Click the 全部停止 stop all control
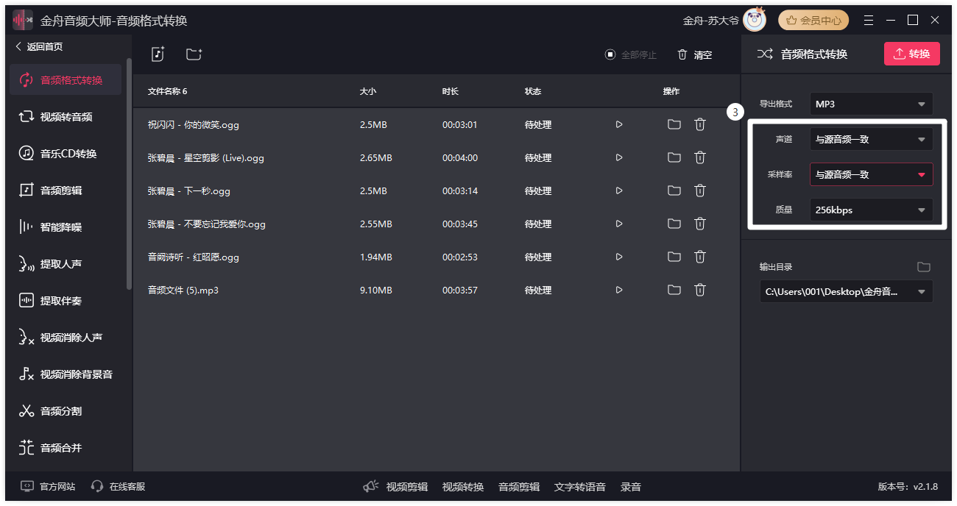Viewport: 957px width, 506px height. [630, 53]
